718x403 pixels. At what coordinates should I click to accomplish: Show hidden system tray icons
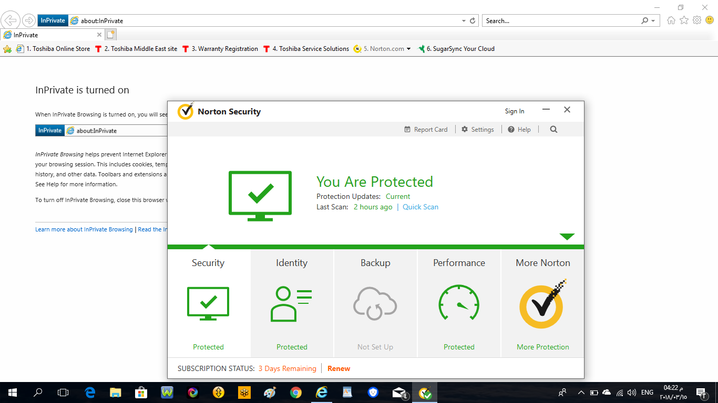(x=581, y=393)
